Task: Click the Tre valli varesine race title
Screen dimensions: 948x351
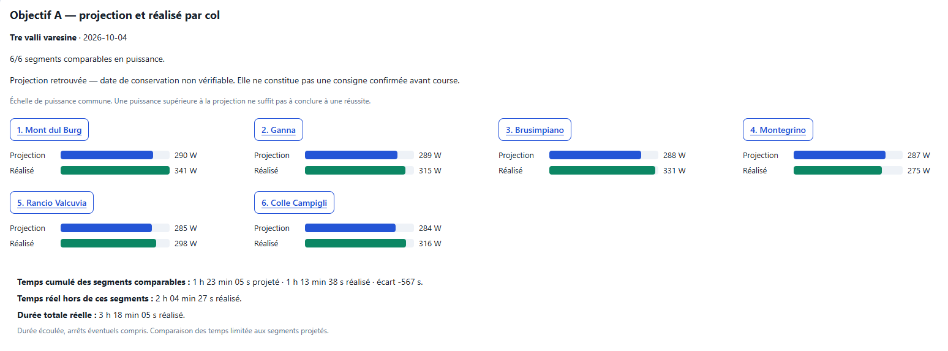Action: 43,37
